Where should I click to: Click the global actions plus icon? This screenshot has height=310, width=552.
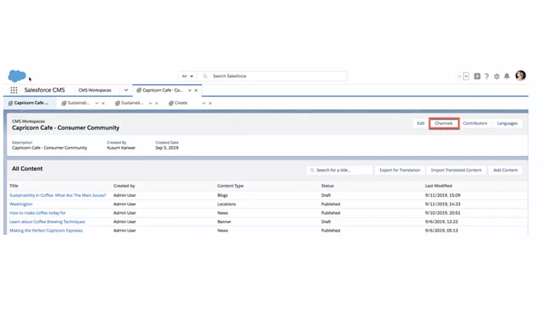click(x=477, y=76)
